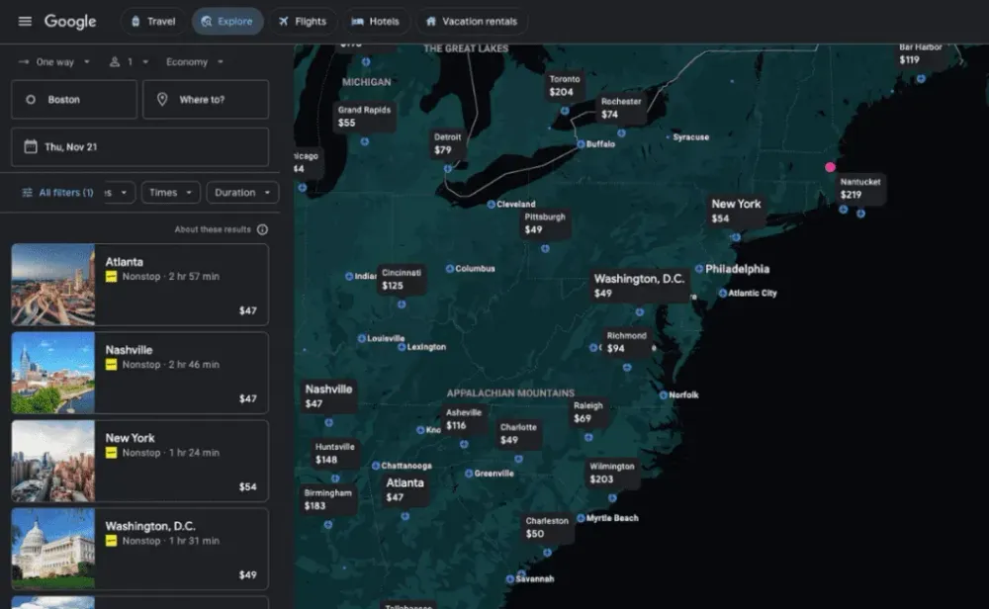Open the Google main menu hamburger icon
This screenshot has width=989, height=609.
click(x=25, y=22)
